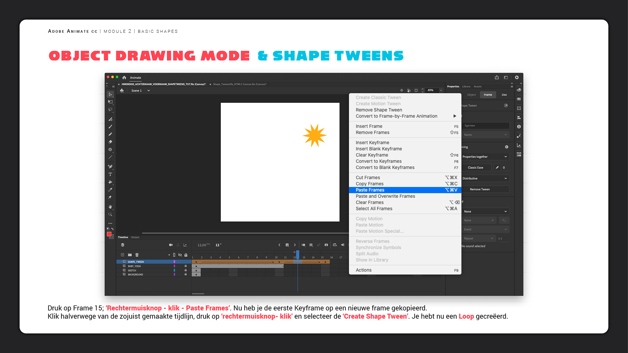Image resolution: width=628 pixels, height=353 pixels.
Task: Click the Zoom magnifier tool
Action: click(110, 214)
